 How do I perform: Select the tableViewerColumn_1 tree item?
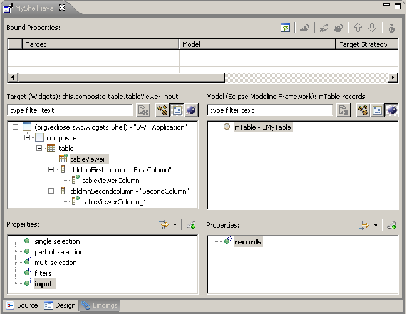(114, 201)
